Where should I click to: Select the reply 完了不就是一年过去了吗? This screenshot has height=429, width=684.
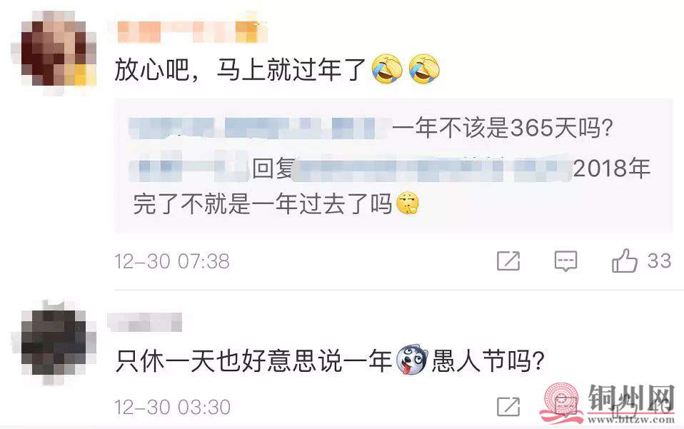(x=263, y=203)
